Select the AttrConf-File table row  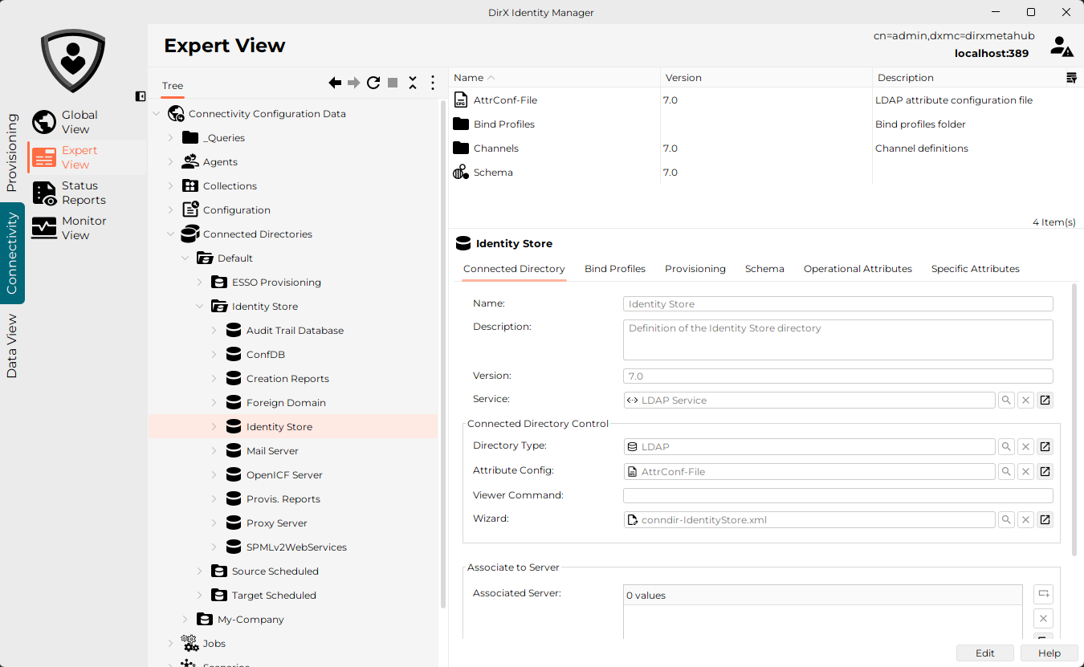[765, 100]
